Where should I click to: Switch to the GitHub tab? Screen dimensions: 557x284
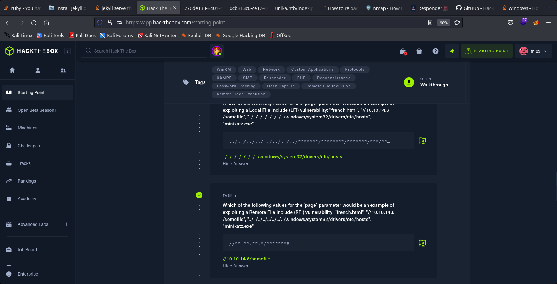click(x=475, y=8)
